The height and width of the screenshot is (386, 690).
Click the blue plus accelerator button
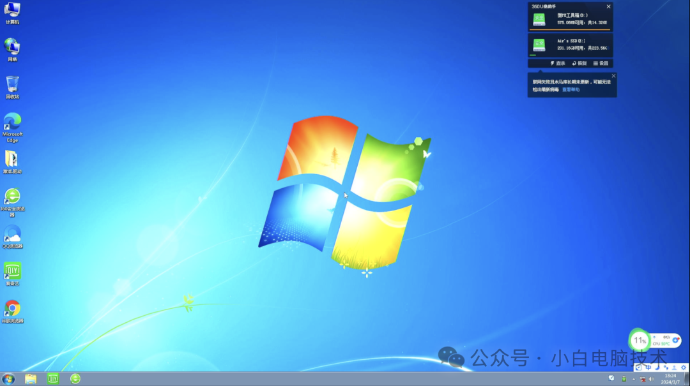[x=675, y=340]
